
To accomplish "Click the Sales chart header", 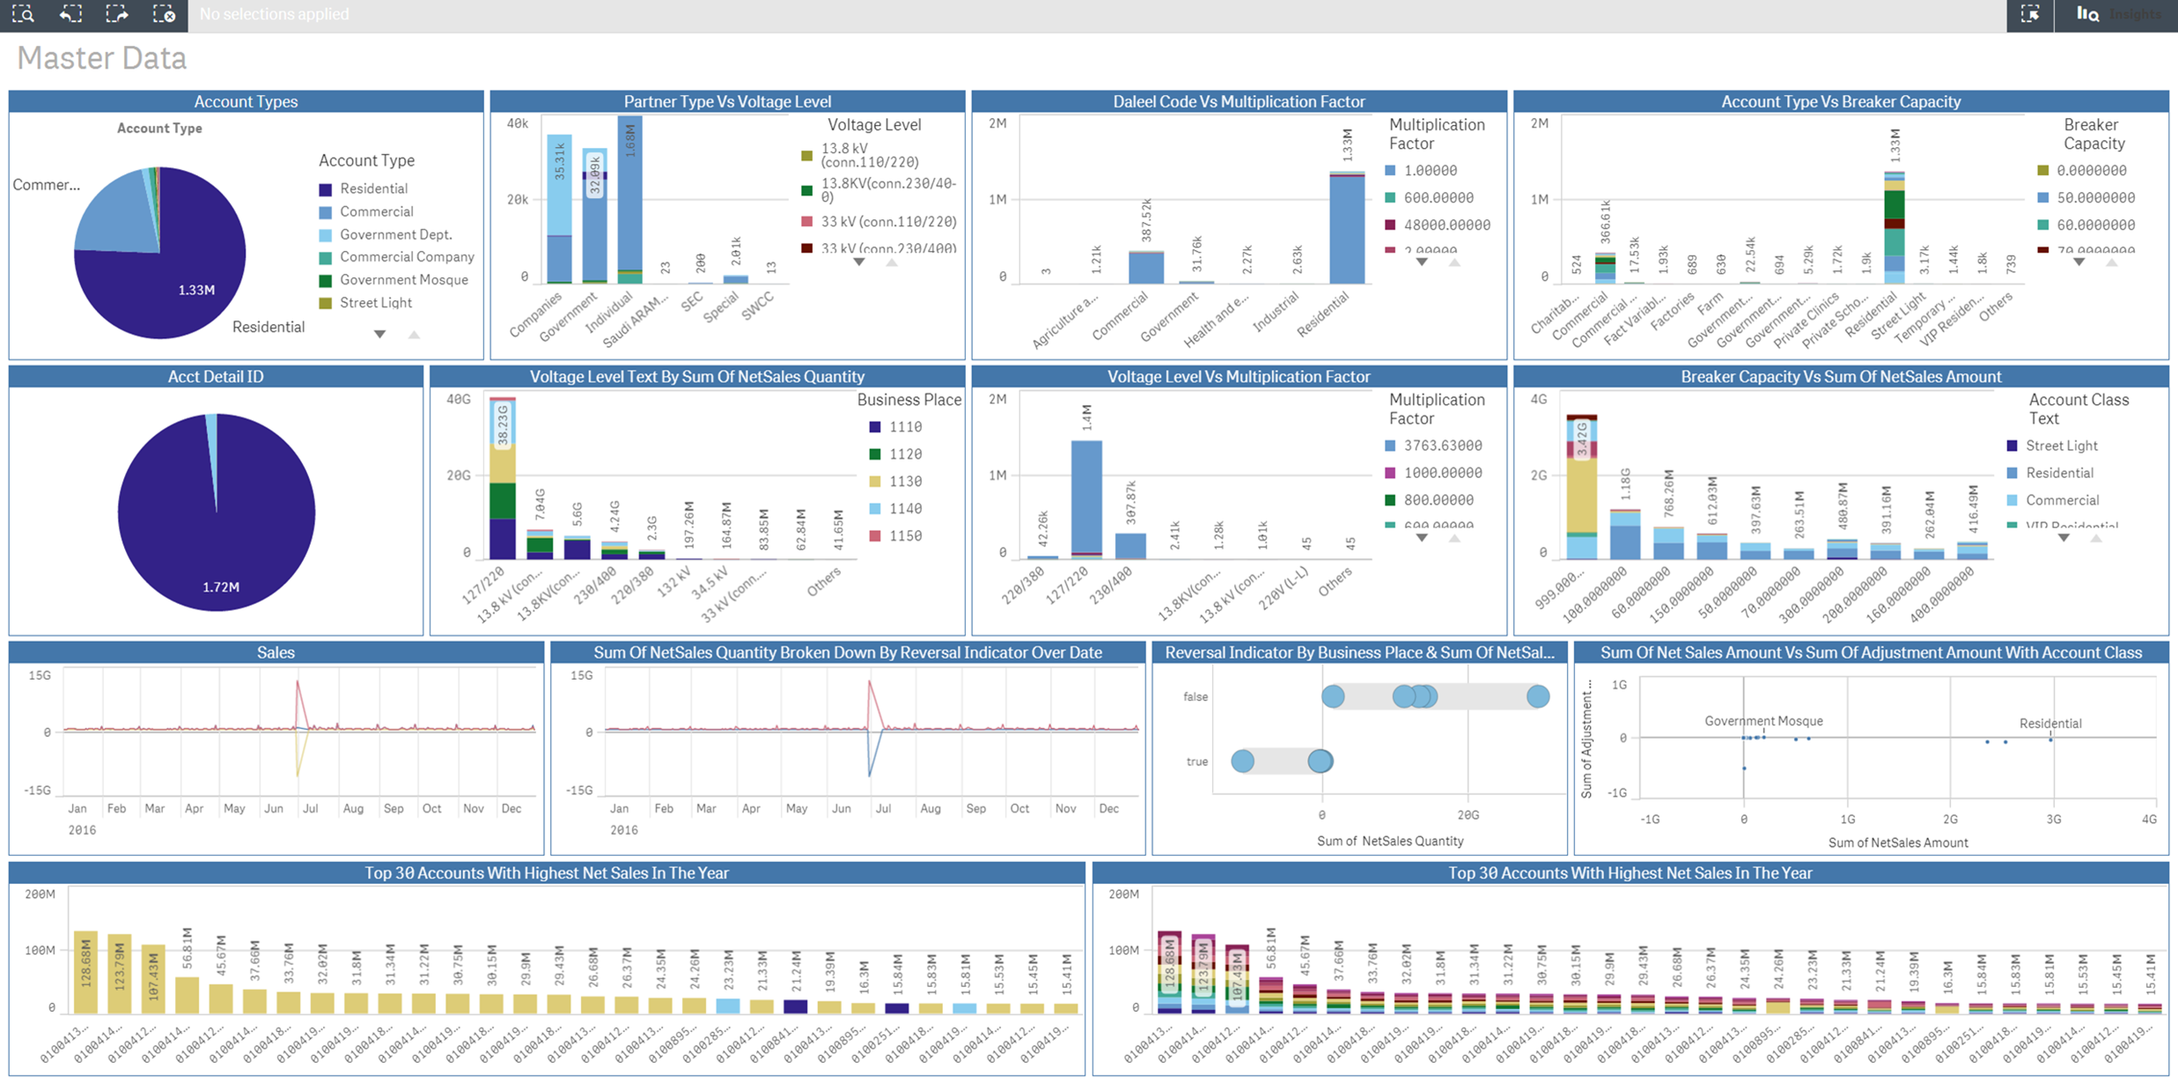I will point(276,652).
